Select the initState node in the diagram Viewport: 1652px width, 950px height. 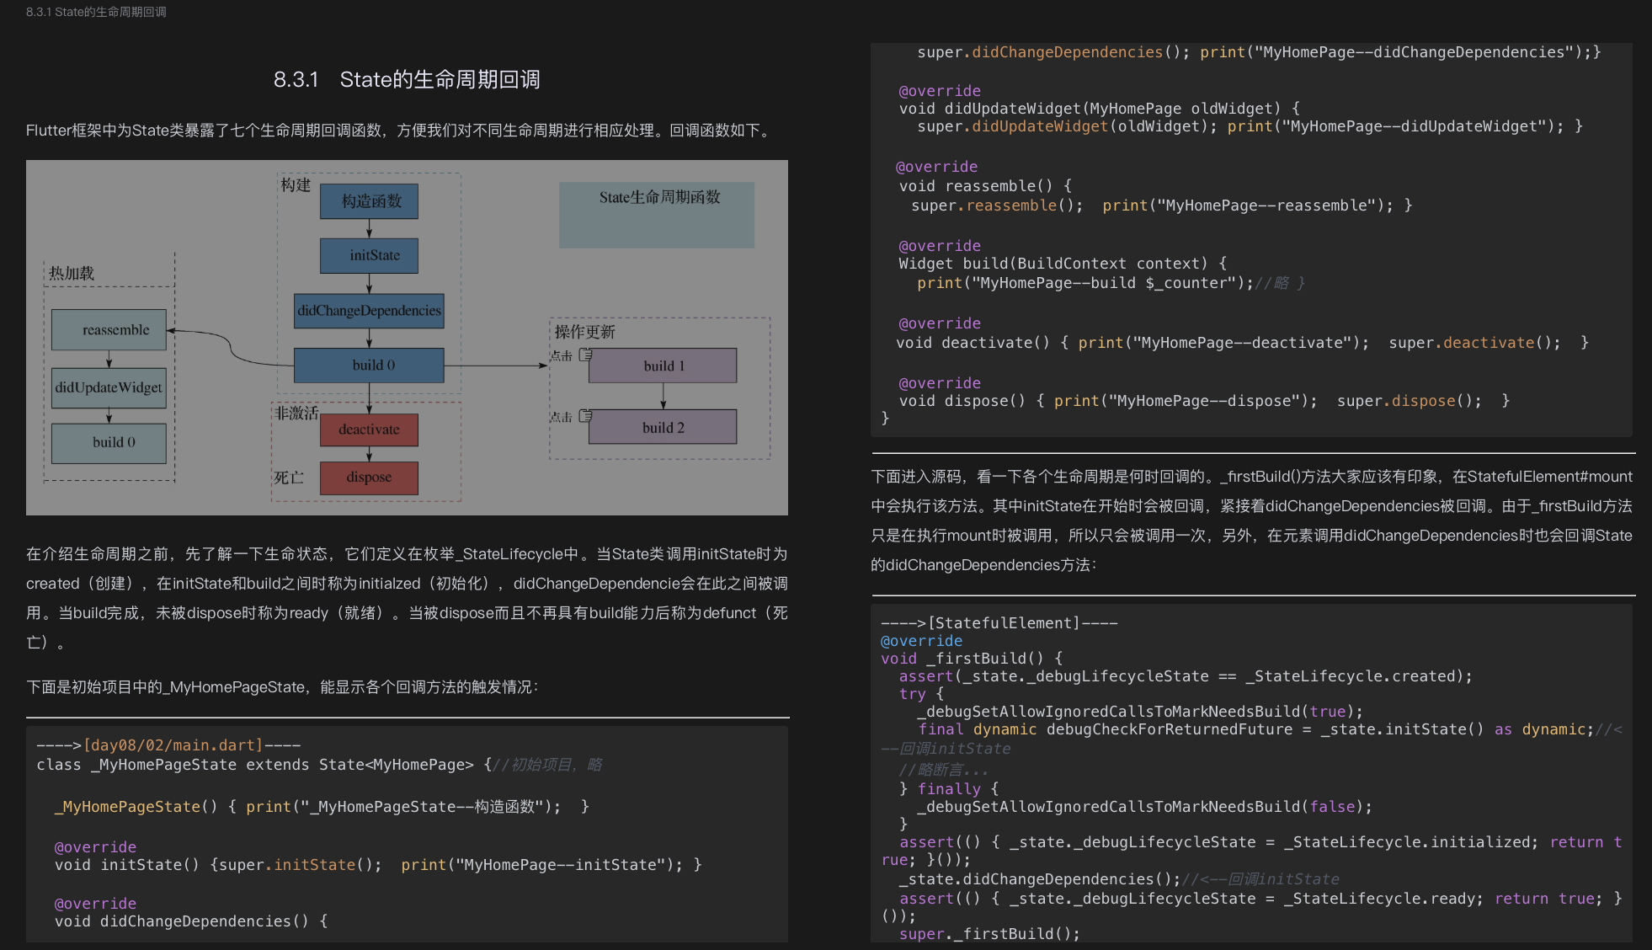pos(369,255)
